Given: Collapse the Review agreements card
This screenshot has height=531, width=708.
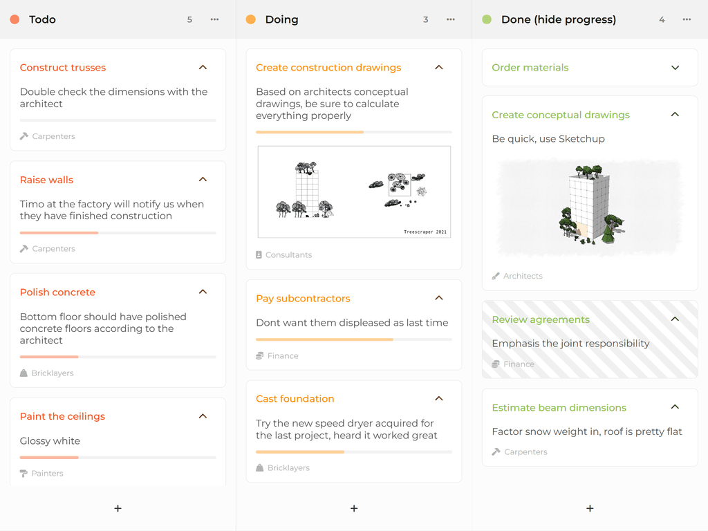Looking at the screenshot, I should click(675, 319).
